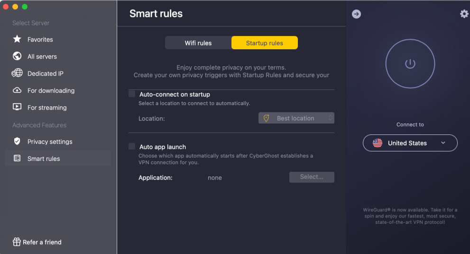The height and width of the screenshot is (254, 470).
Task: Click 'Select a location to connect to automatically.' text
Action: [194, 103]
